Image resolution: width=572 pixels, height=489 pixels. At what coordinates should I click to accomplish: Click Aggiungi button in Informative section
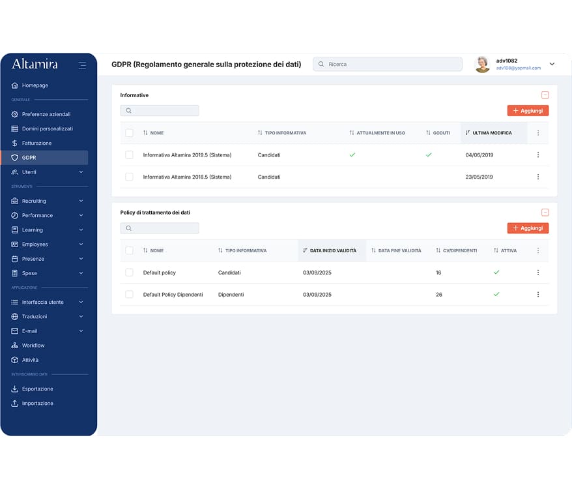[x=528, y=111]
